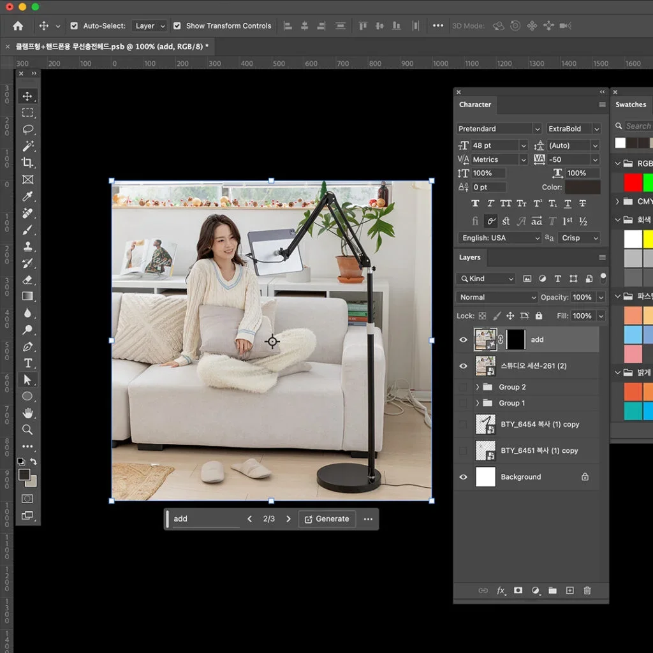Image resolution: width=653 pixels, height=653 pixels.
Task: Pick the red swatch in Swatches
Action: click(633, 183)
